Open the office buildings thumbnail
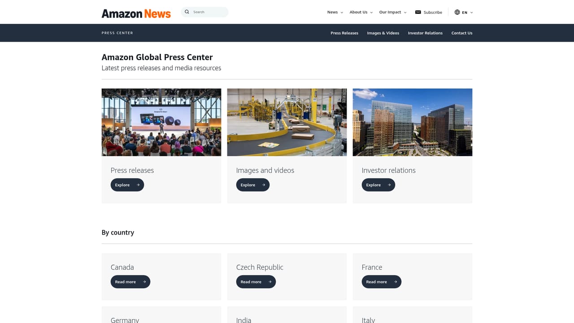 click(413, 122)
